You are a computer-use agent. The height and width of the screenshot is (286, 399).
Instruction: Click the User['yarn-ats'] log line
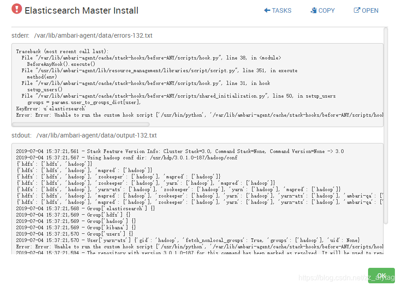(x=188, y=240)
